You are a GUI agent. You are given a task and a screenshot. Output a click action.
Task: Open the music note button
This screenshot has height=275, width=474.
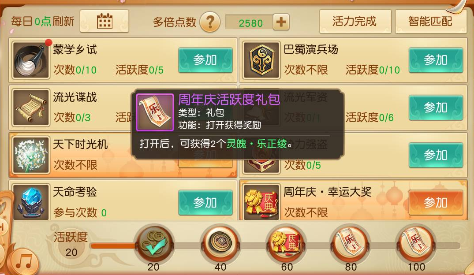click(23, 262)
